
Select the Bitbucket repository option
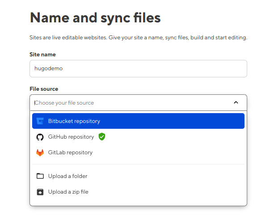74,121
